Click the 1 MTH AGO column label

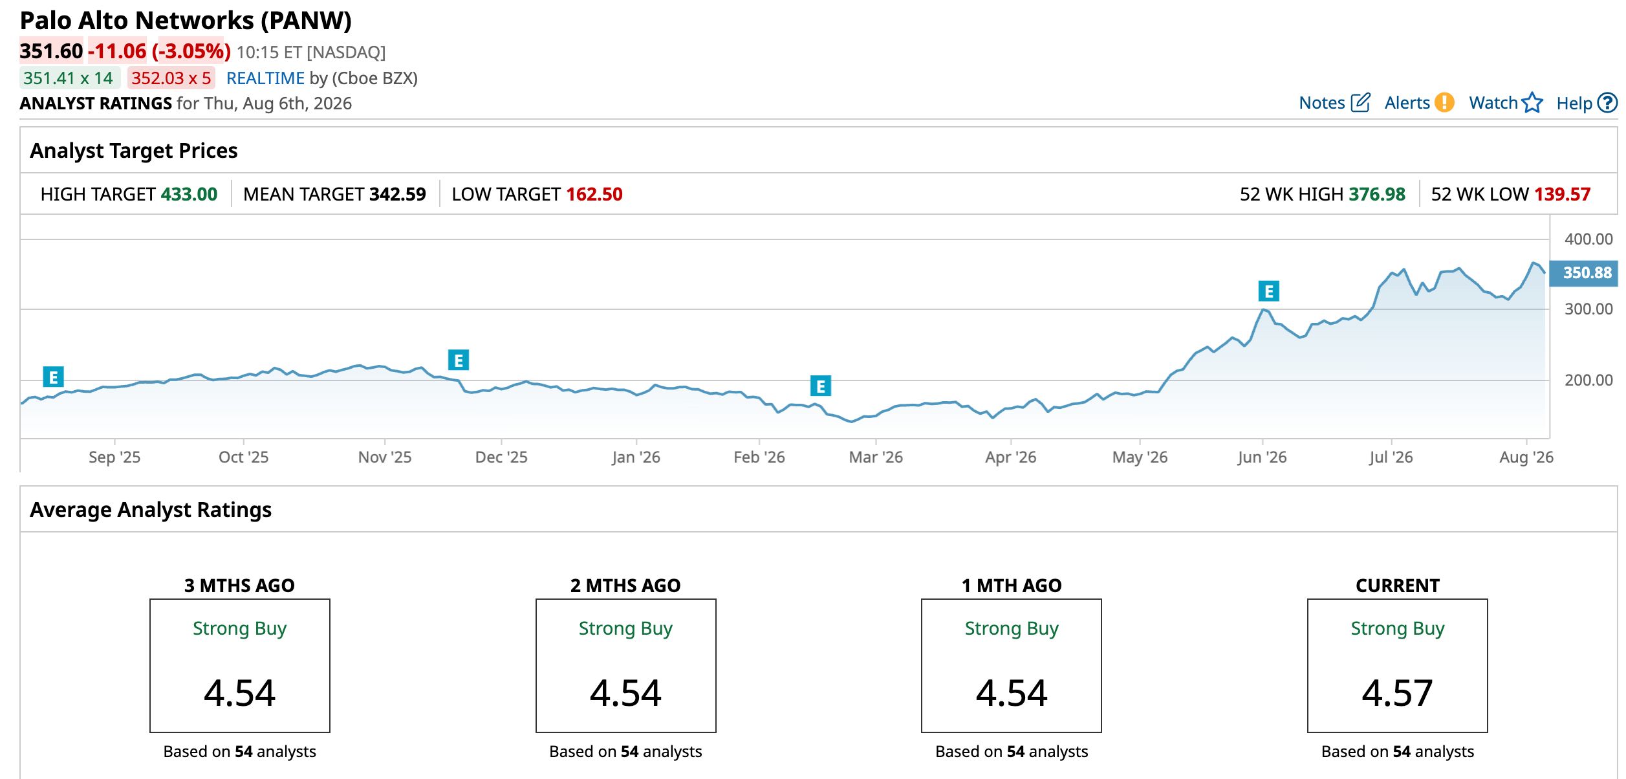tap(1012, 586)
